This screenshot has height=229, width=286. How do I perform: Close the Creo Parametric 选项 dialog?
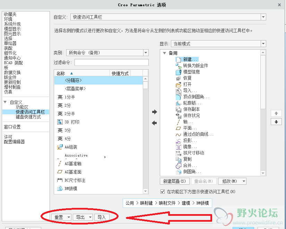tap(279, 5)
